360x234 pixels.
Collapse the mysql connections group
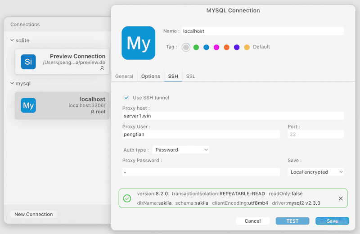point(12,83)
